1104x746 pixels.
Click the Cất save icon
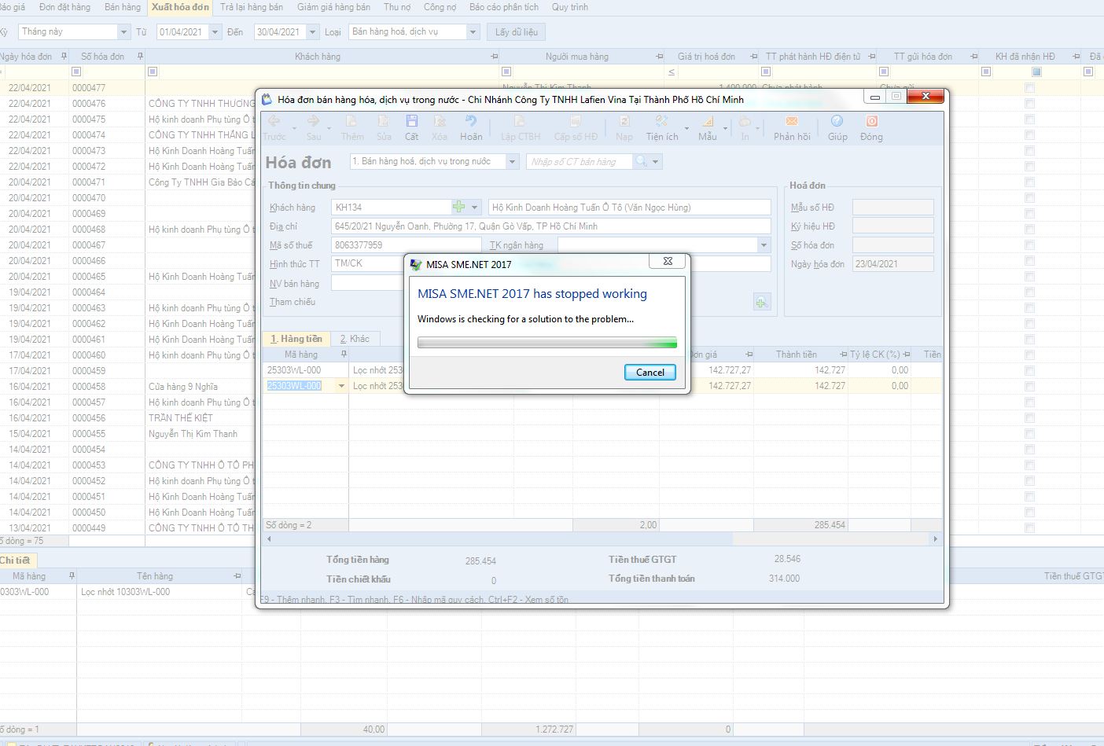click(411, 121)
